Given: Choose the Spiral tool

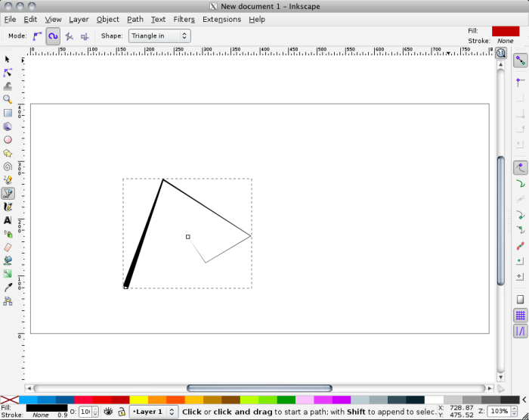Looking at the screenshot, I should (x=8, y=166).
